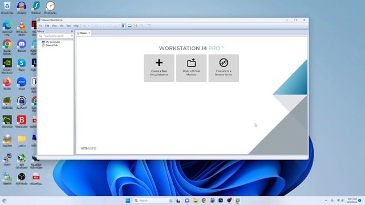This screenshot has width=365, height=205.
Task: Click the red B desktop icon
Action: coord(22,121)
